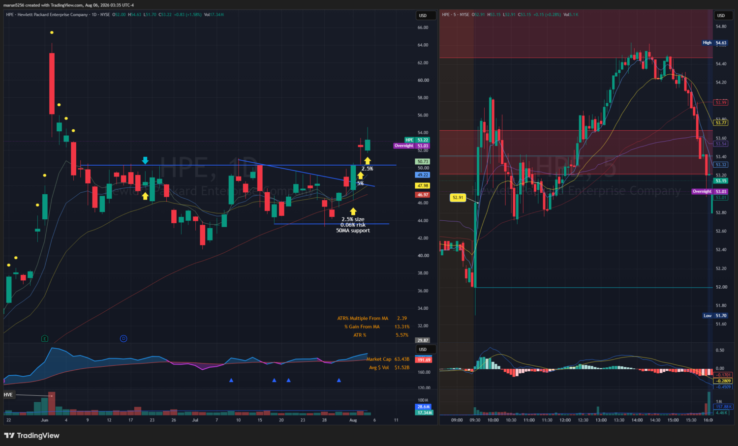Click the yellow arrow above '2.5% size' note
This screenshot has height=446, width=738.
353,211
